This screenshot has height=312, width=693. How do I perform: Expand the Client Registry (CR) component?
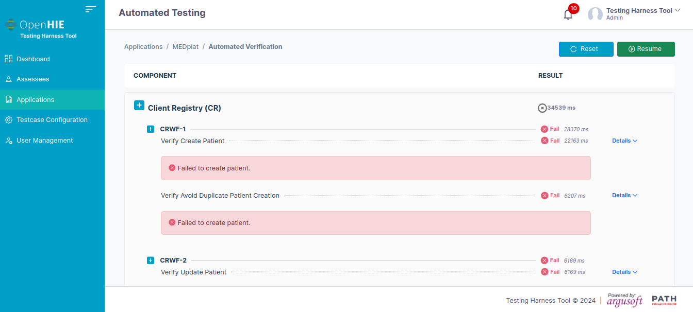[x=139, y=105]
